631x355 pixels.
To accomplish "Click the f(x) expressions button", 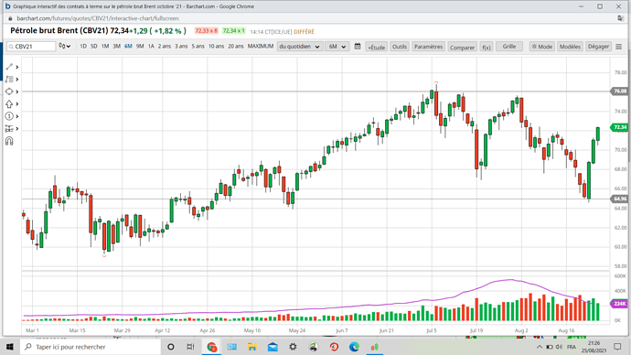I will (x=487, y=47).
